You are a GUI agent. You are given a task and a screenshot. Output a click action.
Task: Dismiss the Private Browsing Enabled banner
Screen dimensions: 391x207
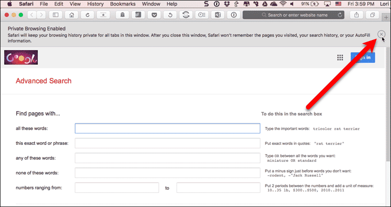point(381,34)
